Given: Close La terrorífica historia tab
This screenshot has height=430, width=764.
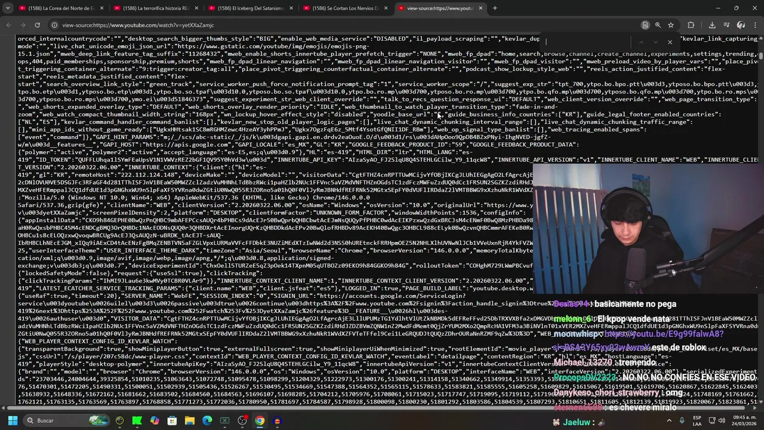Looking at the screenshot, I should pos(197,8).
